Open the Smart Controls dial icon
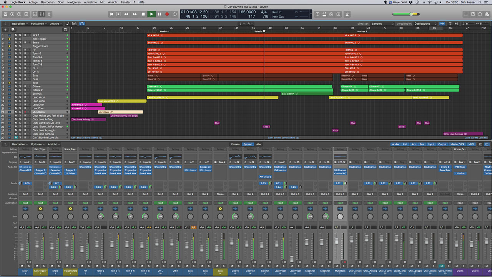Screen dimensions: 492x277 [35, 14]
